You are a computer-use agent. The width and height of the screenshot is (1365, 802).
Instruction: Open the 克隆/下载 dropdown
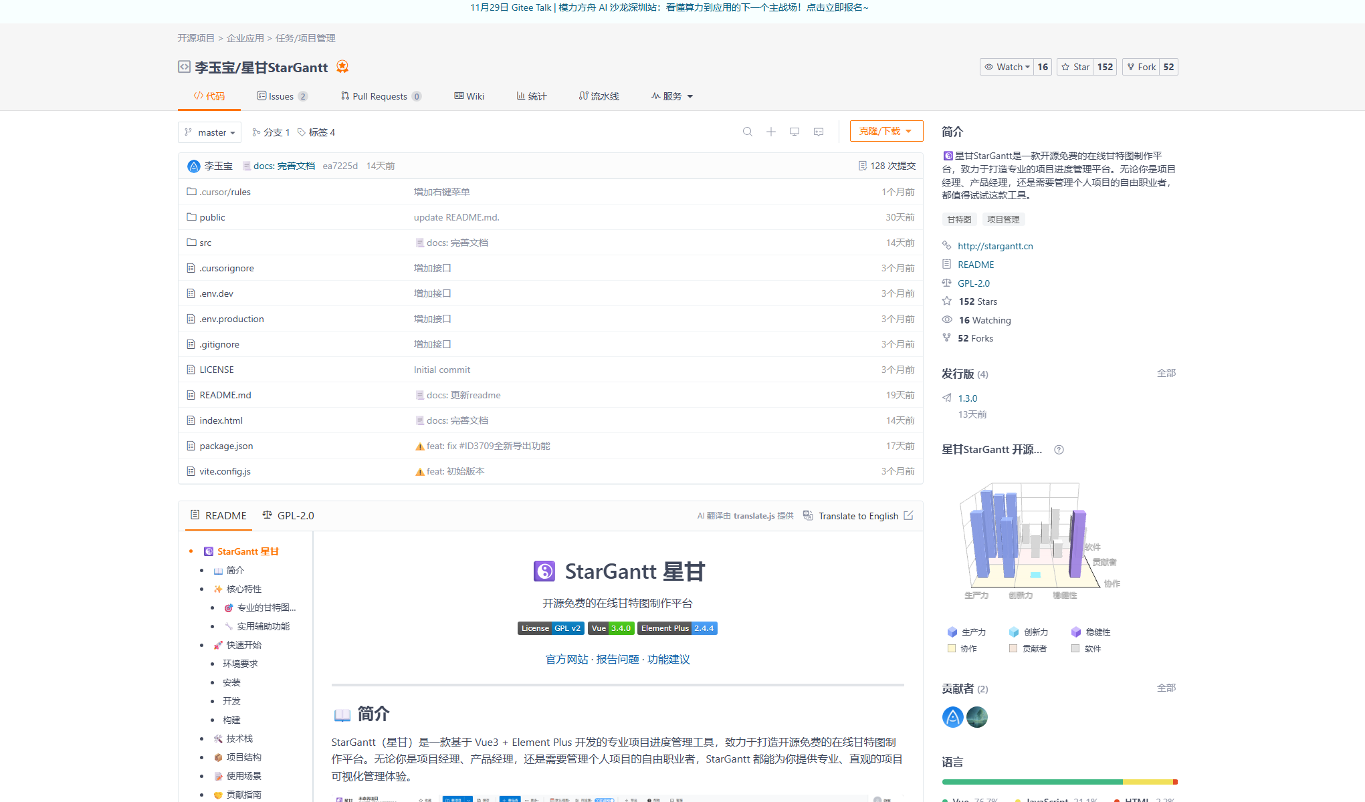click(x=886, y=130)
